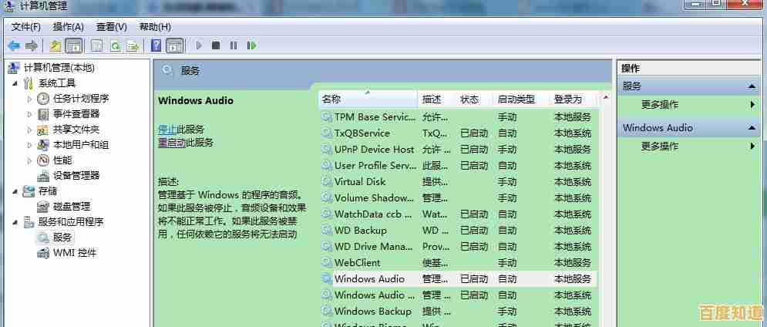Click the 重启动 this service link
Viewport: 767px width, 327px height.
172,143
